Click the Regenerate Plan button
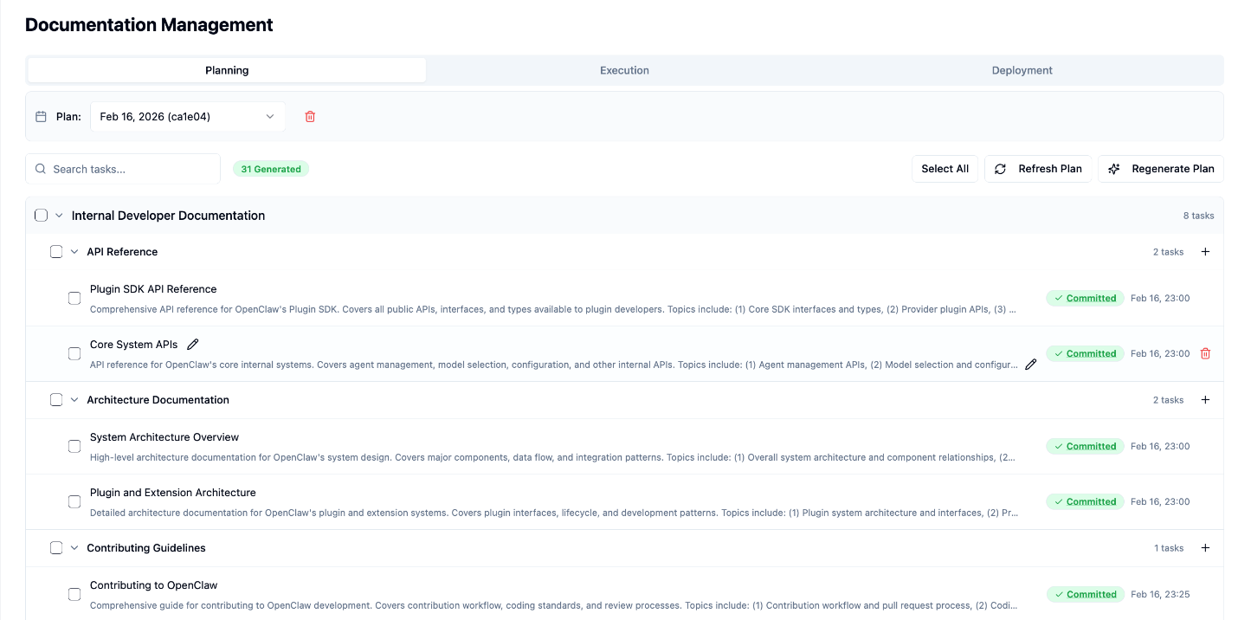1238x620 pixels. (1160, 169)
